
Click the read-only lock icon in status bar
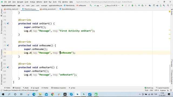point(168,91)
